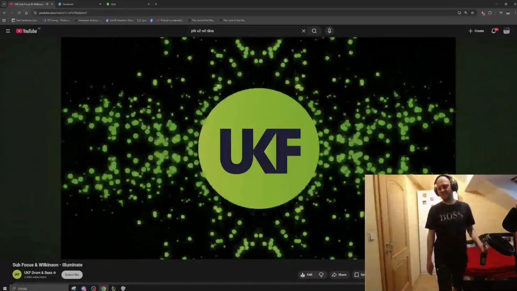Viewport: 517px width, 291px height.
Task: Like the video with thumbs up
Action: coord(306,275)
